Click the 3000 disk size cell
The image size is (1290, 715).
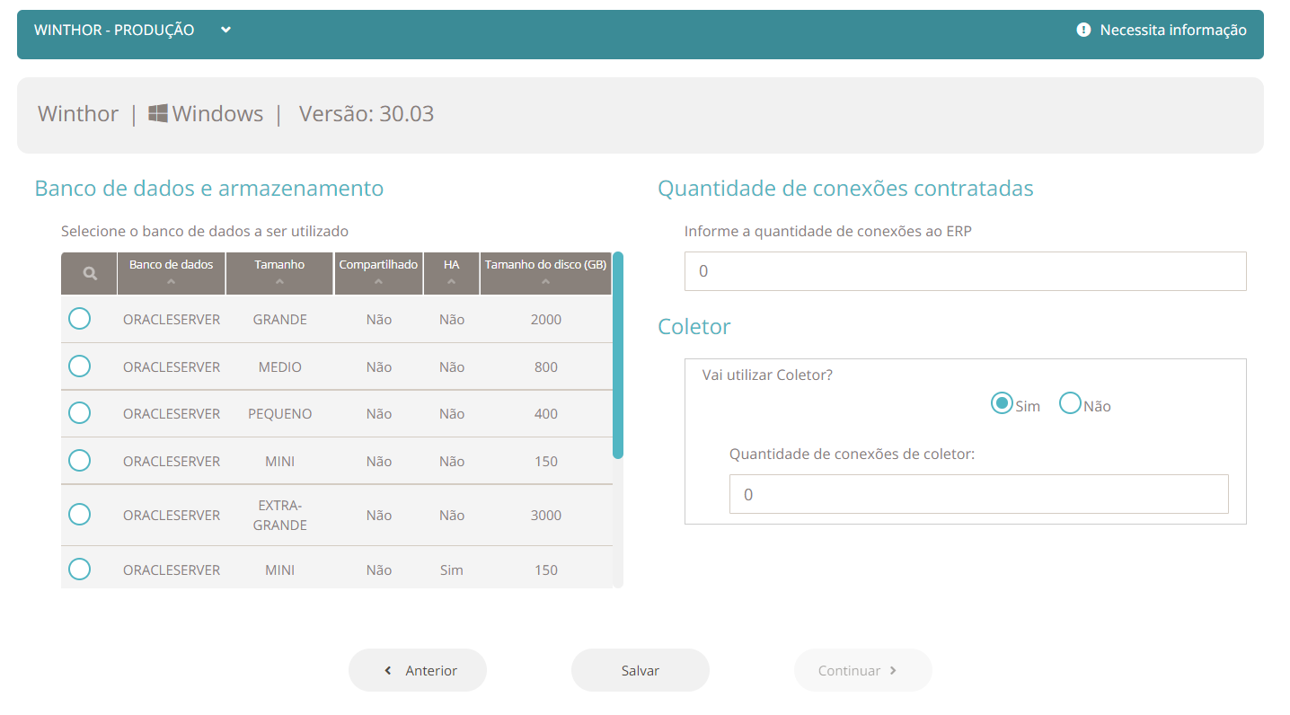(546, 515)
